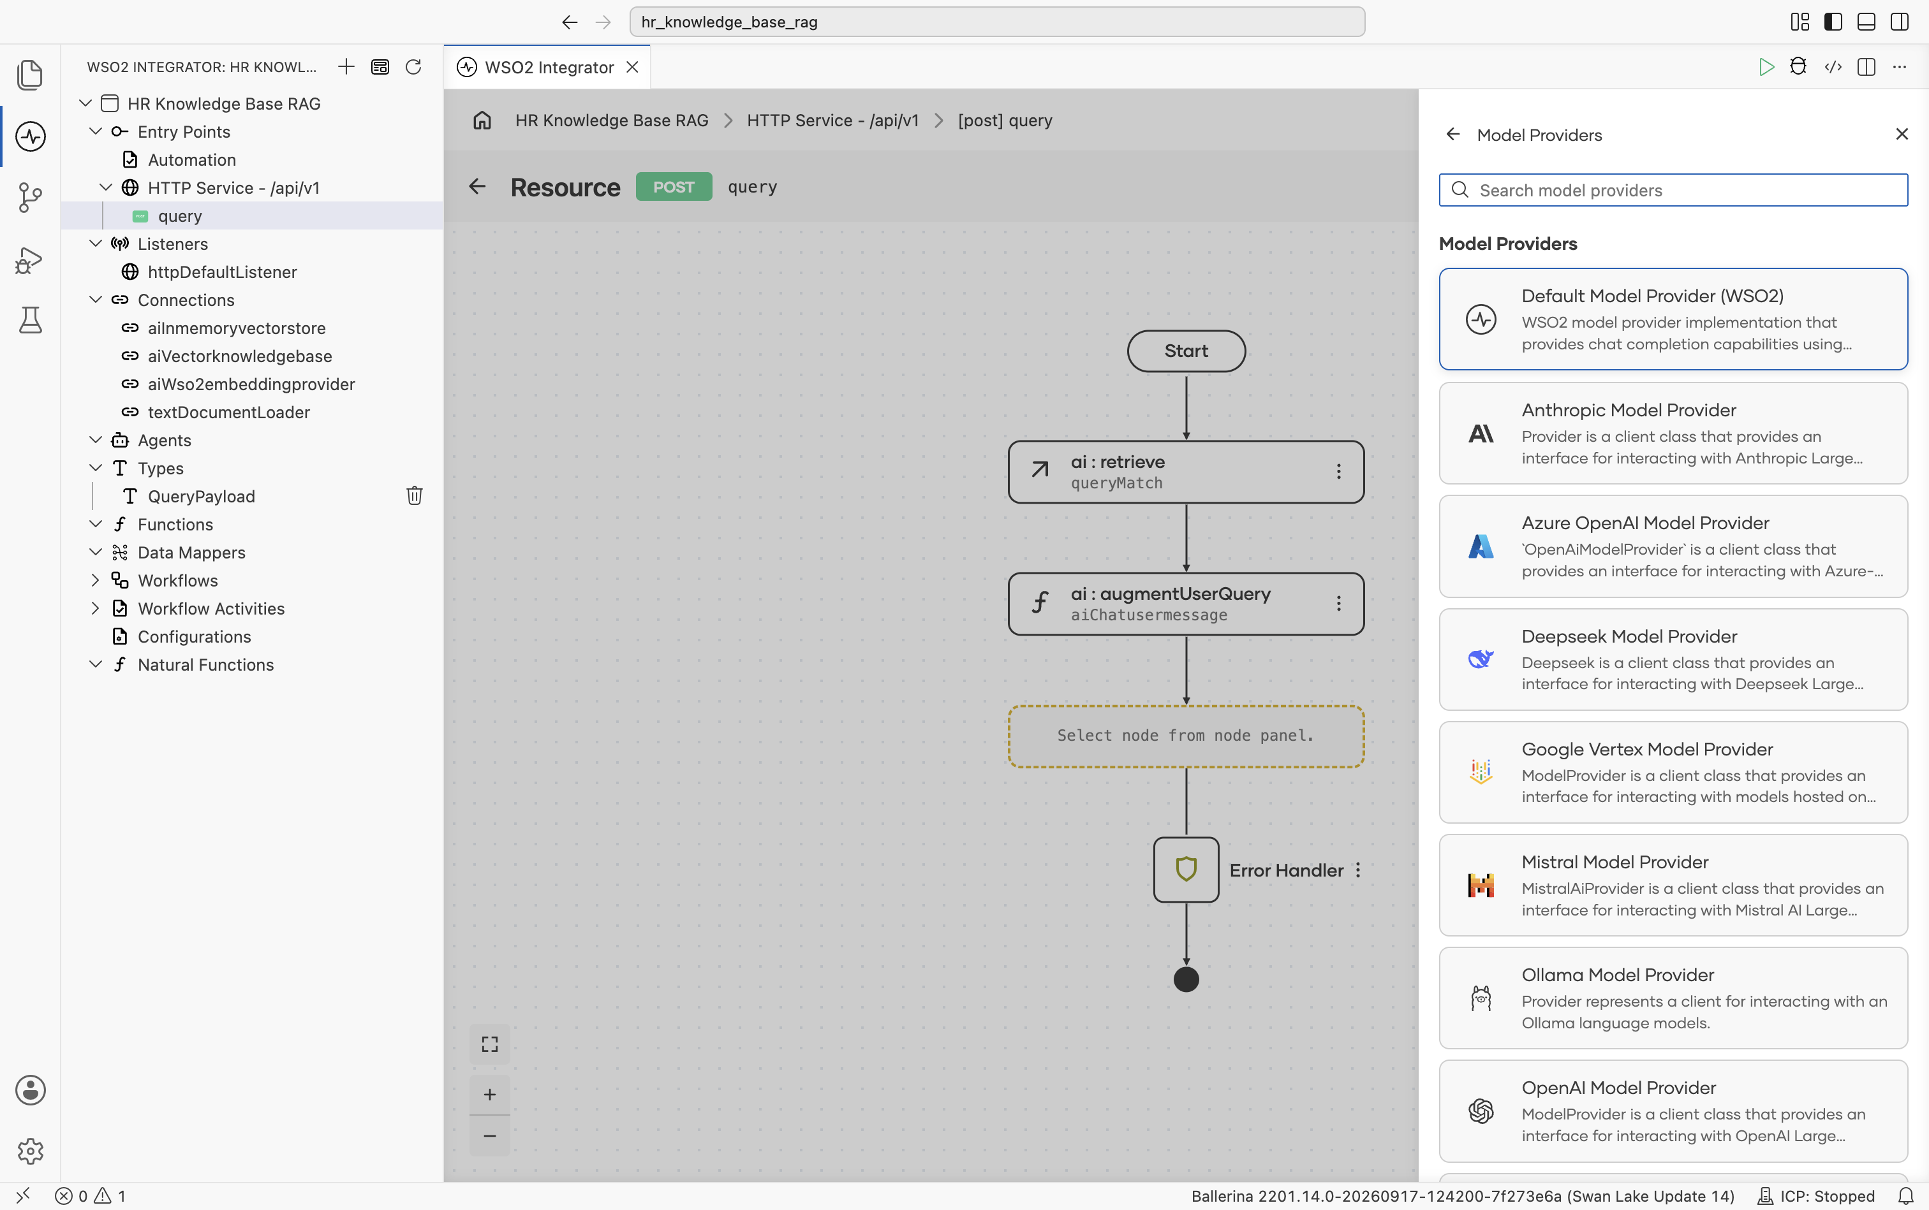Image resolution: width=1929 pixels, height=1210 pixels.
Task: Go back from the Model Providers panel
Action: pos(1452,135)
